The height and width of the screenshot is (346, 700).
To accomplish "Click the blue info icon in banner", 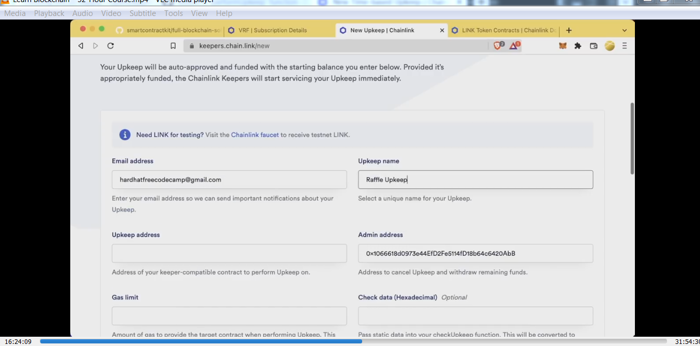I will [x=125, y=135].
